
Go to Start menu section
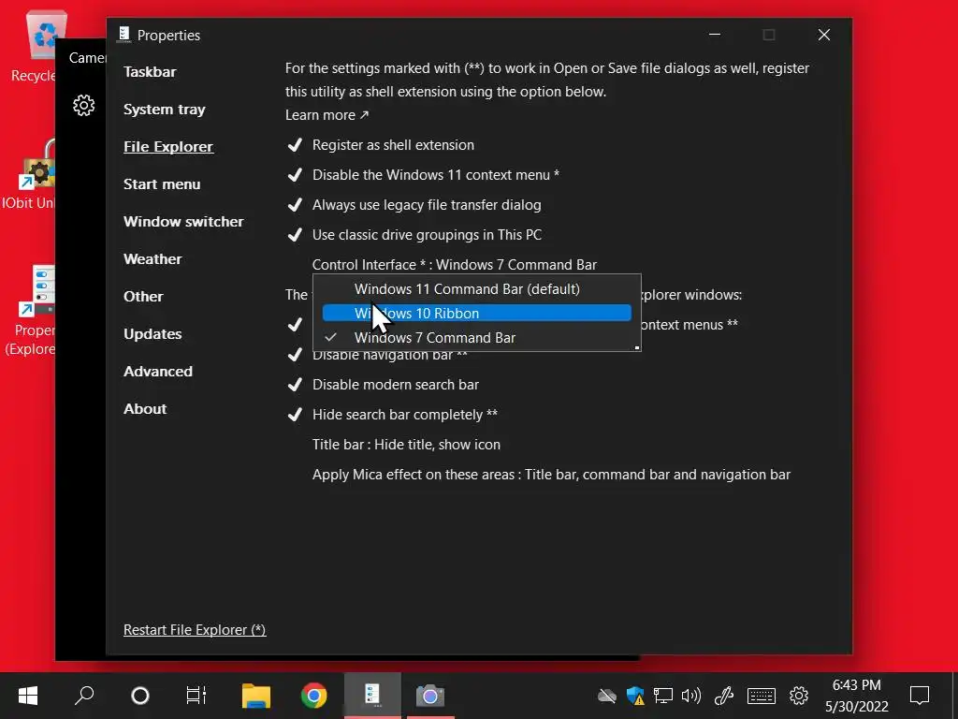coord(162,184)
